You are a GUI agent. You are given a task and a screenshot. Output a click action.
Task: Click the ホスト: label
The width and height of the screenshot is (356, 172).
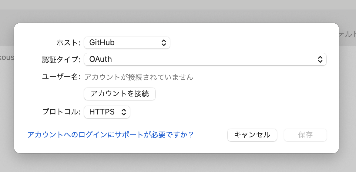pos(68,43)
